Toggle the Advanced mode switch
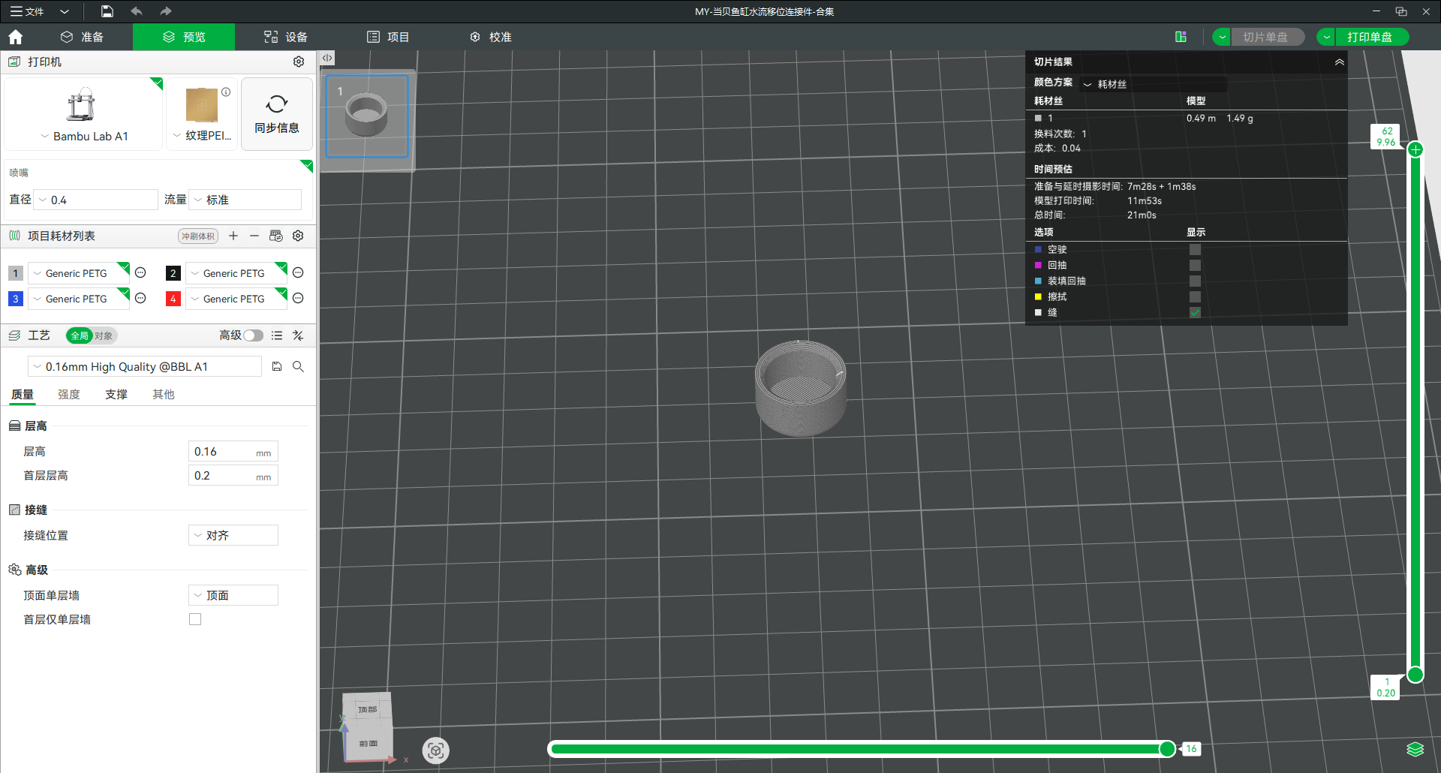This screenshot has width=1441, height=773. [x=253, y=335]
